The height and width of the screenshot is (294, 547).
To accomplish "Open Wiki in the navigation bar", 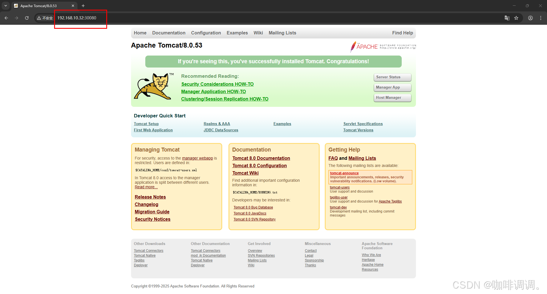I will [x=258, y=33].
